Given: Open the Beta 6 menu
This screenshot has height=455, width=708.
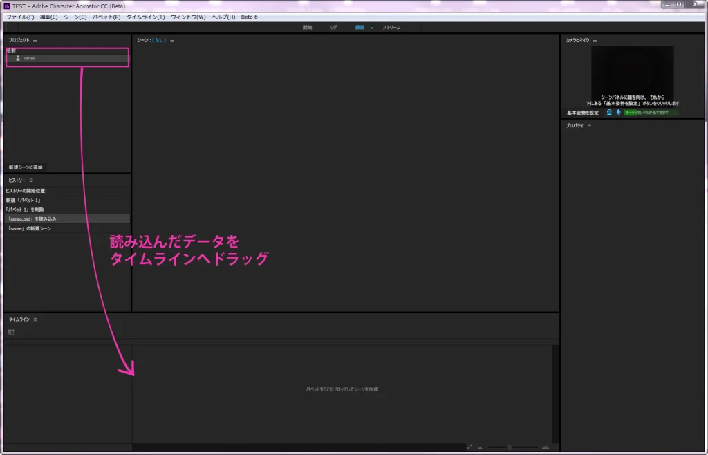Looking at the screenshot, I should pos(249,17).
